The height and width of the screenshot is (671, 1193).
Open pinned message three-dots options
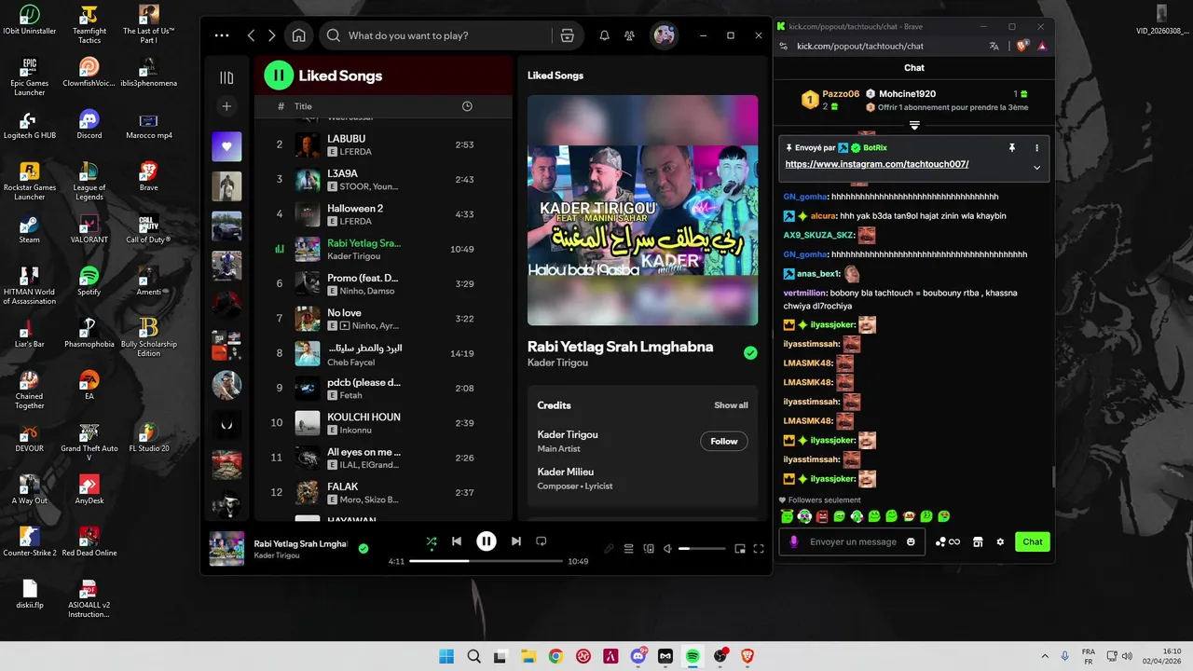click(x=1036, y=147)
